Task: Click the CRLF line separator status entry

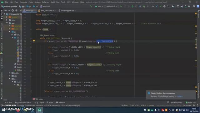Action: [x=137, y=105]
